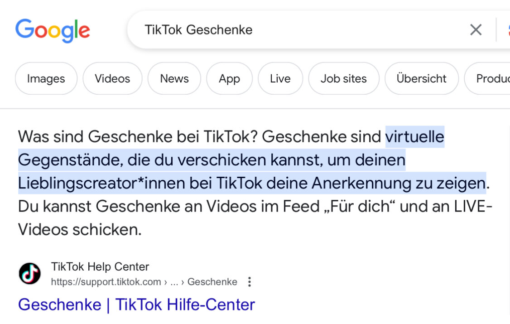
Task: Select the Übersicht filter chip
Action: (x=421, y=78)
